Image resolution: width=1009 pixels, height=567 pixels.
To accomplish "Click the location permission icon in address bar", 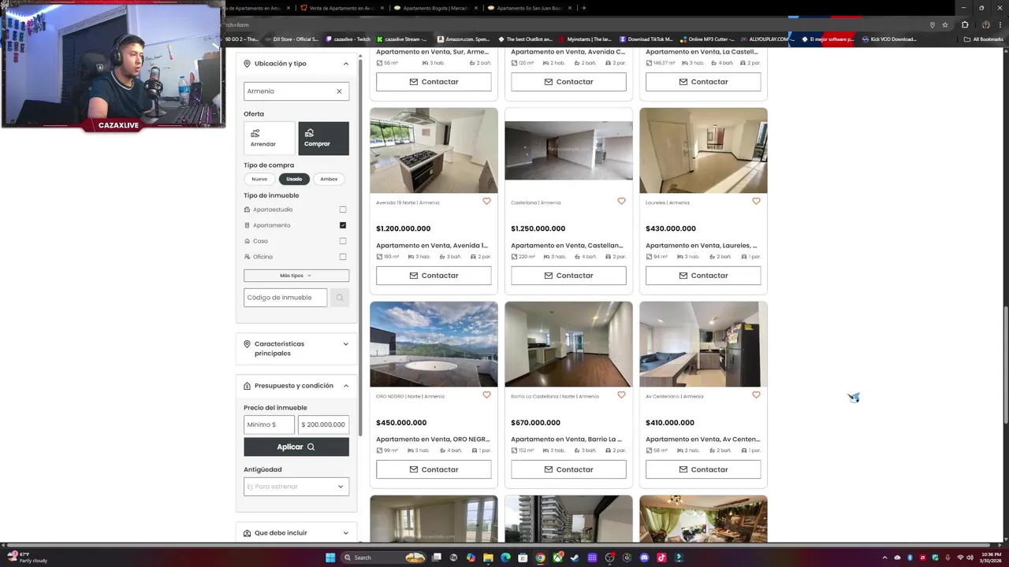I will click(x=933, y=24).
